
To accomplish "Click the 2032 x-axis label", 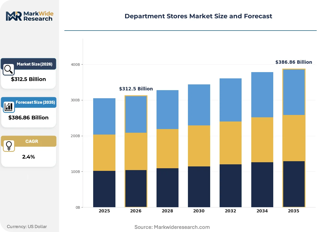I will (x=231, y=211).
